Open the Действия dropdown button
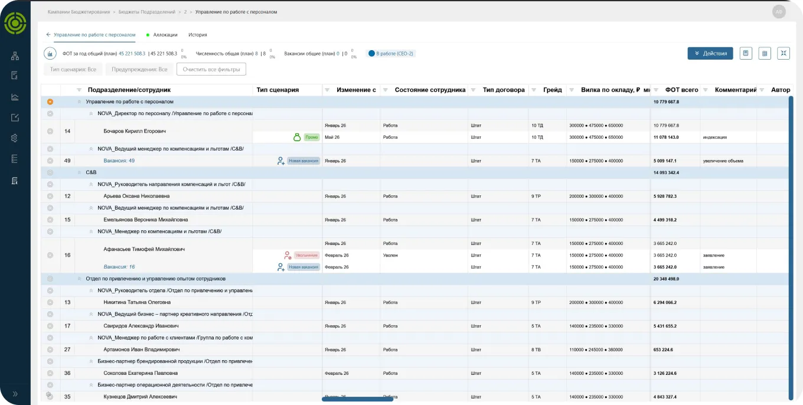Viewport: 803px width, 405px height. coord(710,53)
